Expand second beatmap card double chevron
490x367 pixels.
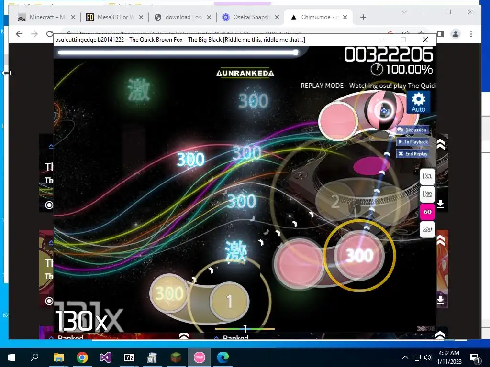(x=441, y=240)
